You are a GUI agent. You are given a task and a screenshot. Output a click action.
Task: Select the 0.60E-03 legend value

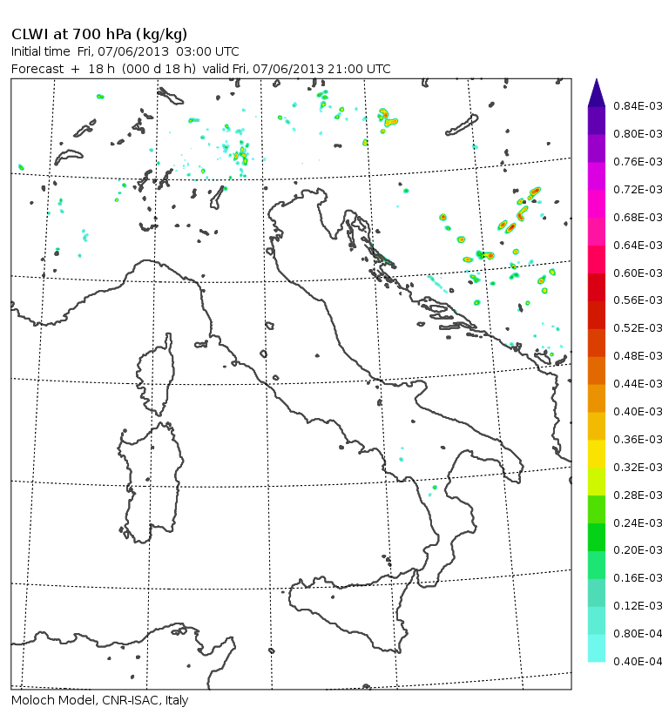(x=638, y=273)
